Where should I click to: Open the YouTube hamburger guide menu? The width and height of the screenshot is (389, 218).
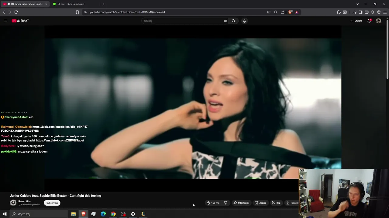(x=6, y=21)
